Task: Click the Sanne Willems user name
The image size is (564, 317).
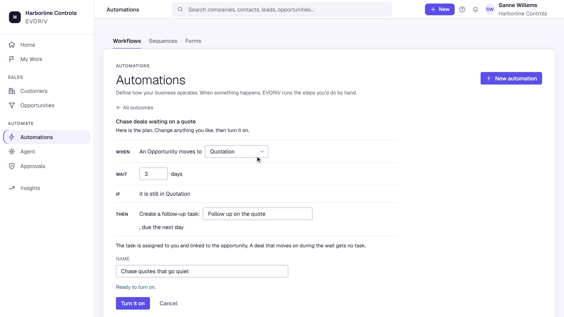Action: (x=518, y=5)
